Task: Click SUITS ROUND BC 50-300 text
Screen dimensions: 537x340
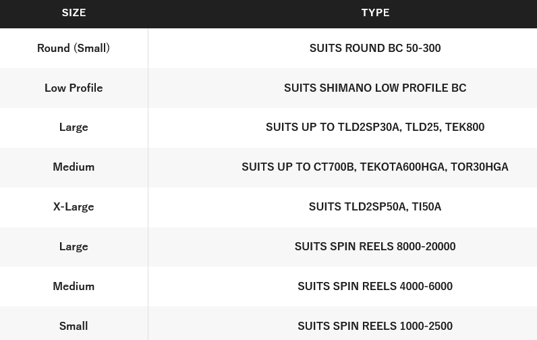Action: [375, 49]
